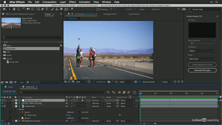Create new composition icon in Project panel
The width and height of the screenshot is (222, 125).
[x=11, y=82]
